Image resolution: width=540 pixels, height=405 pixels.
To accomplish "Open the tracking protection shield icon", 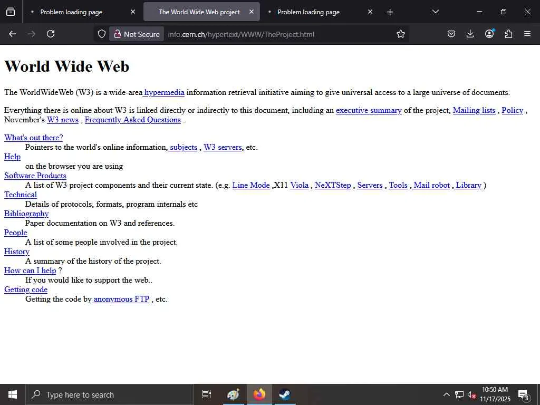I will (x=102, y=34).
